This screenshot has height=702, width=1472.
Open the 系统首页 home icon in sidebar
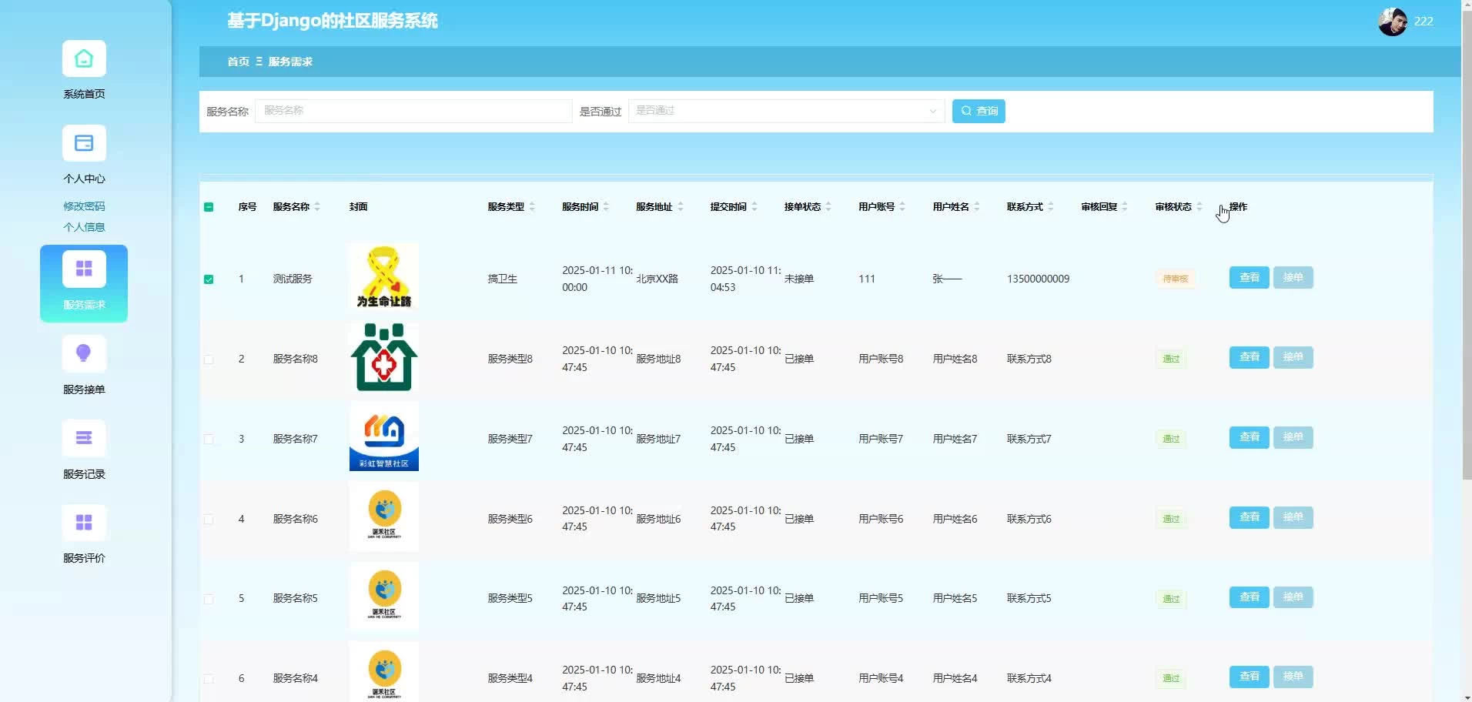pos(84,59)
